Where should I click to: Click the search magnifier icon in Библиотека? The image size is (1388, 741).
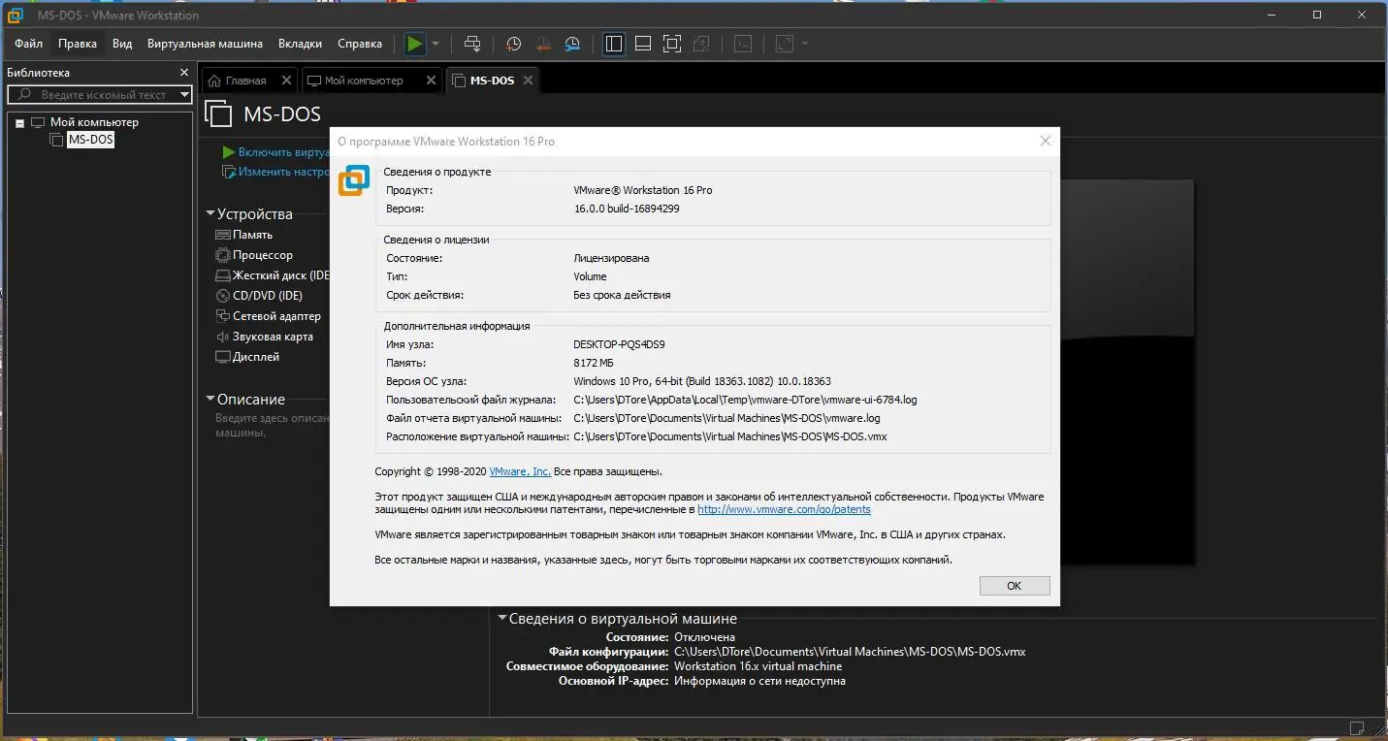coord(25,95)
